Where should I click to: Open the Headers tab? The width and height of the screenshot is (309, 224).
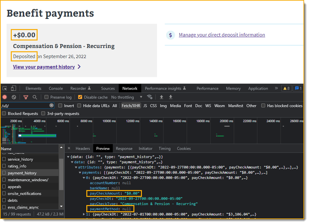pyautogui.click(x=83, y=149)
